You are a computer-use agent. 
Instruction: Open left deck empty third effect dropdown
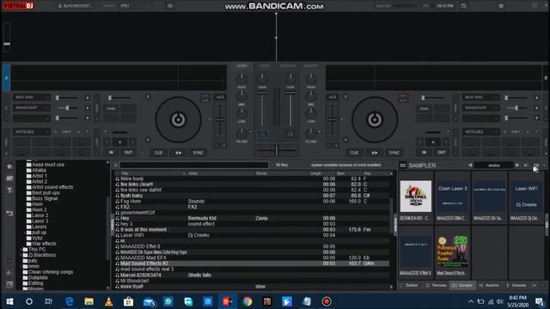pyautogui.click(x=31, y=118)
